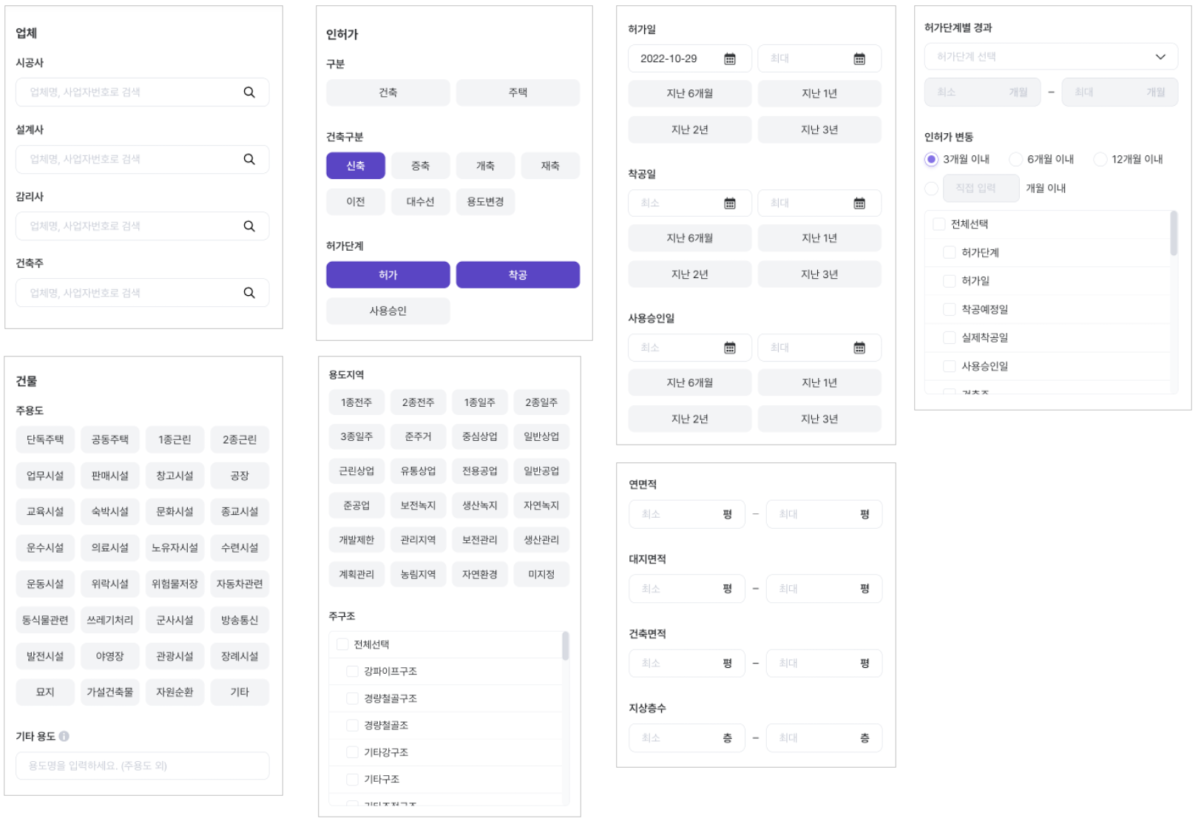Click 지상층수 최소 input field

tap(687, 738)
